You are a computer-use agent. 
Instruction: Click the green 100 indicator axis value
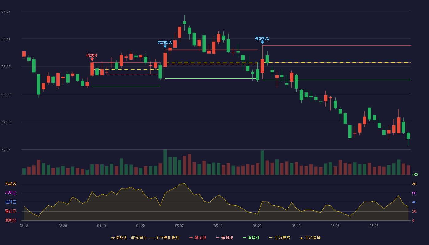415,175
